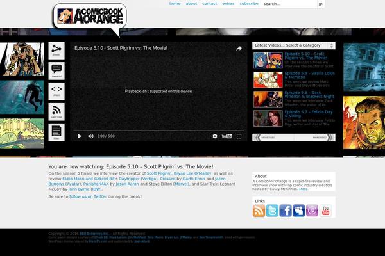Open the (Marvel) link
Screen dimensions: 385x256
click(x=181, y=184)
